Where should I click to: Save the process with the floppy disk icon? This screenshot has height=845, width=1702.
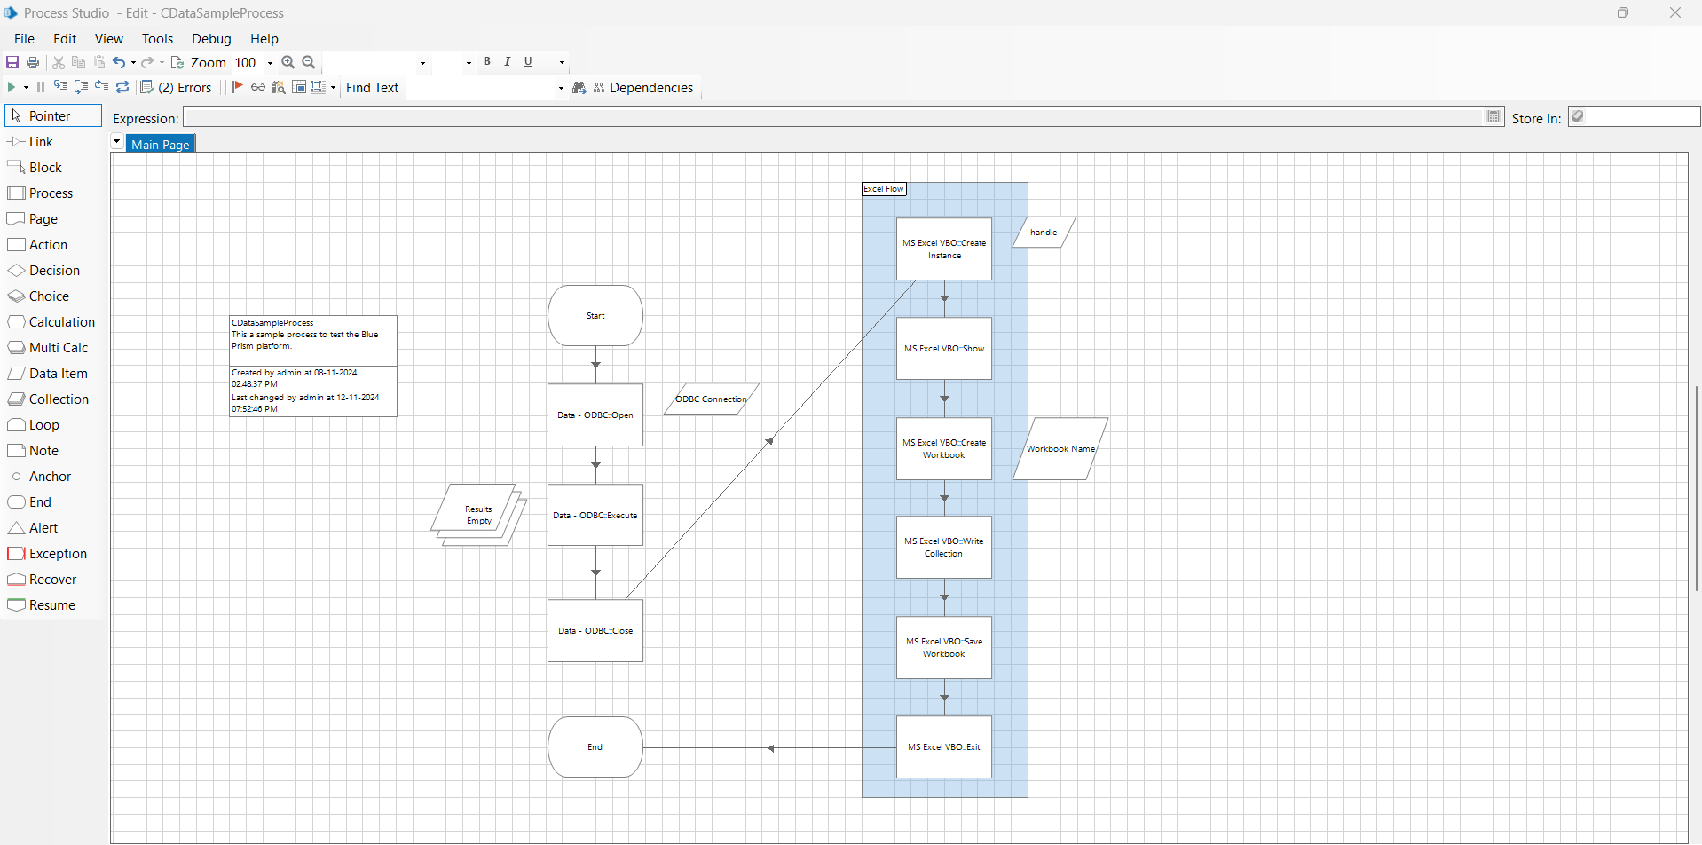tap(12, 62)
